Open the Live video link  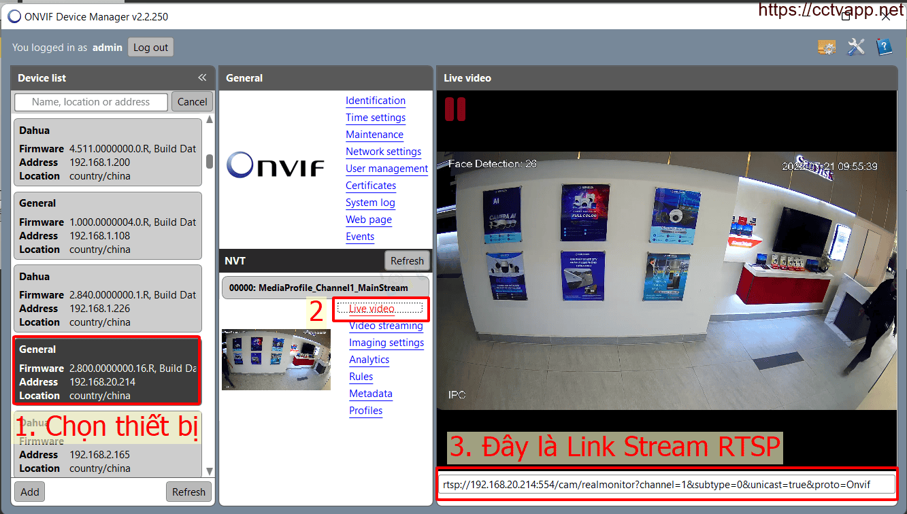372,309
